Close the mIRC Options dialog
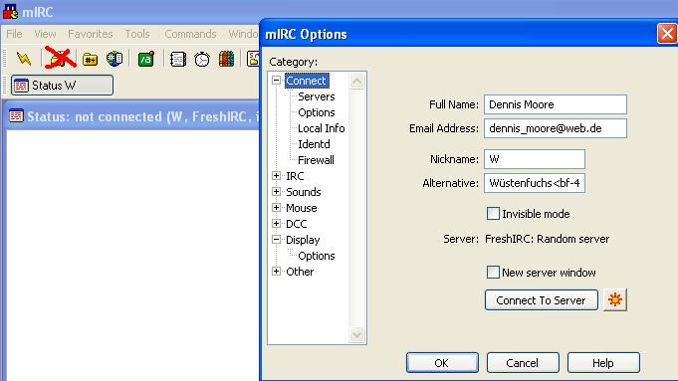 (667, 34)
